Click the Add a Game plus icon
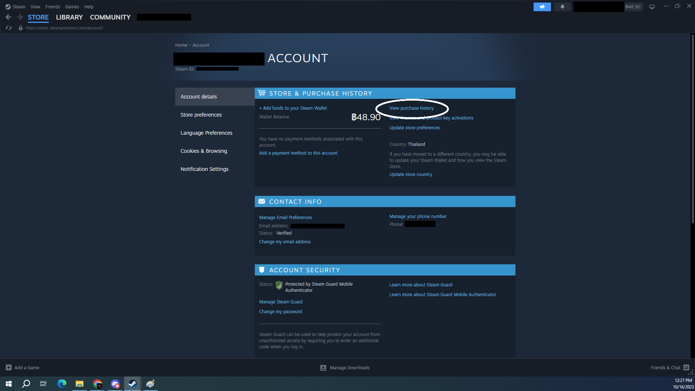Image resolution: width=695 pixels, height=391 pixels. [x=9, y=367]
